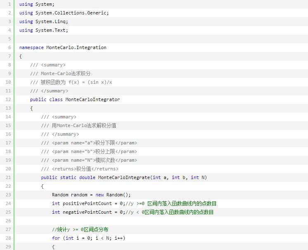Click the 'int positivePointCount = 0;' declaration

[88, 203]
